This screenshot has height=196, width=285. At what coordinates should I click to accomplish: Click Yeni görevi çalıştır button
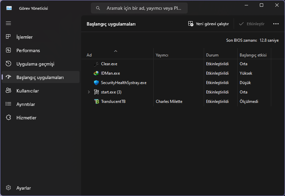(208, 24)
